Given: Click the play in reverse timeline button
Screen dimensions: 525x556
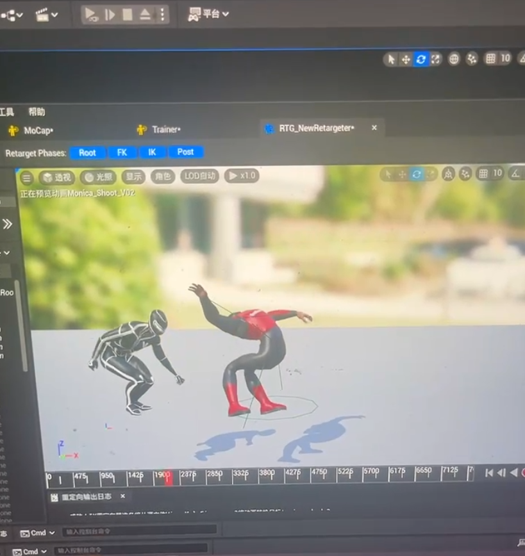Looking at the screenshot, I should (x=513, y=473).
